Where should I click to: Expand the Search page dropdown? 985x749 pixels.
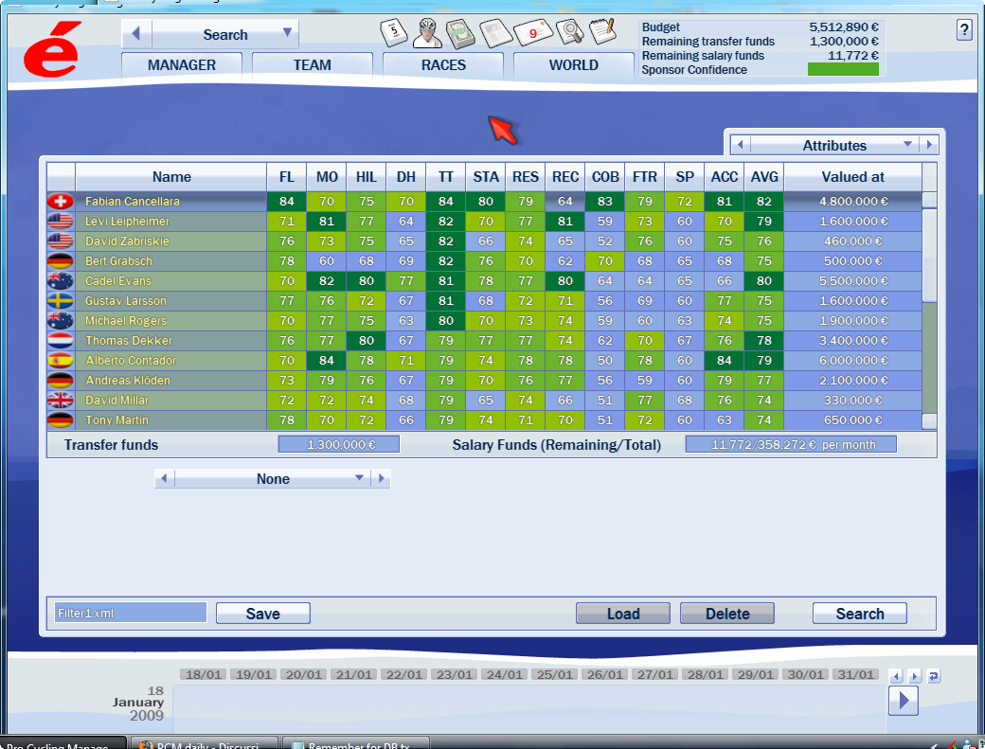point(287,33)
